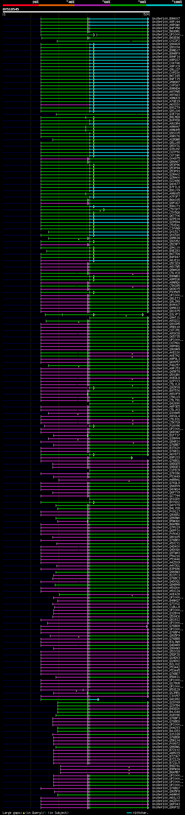Select the UniRef100_Q3LVF3 label
Screen dimensions: 185x815
pos(166,315)
